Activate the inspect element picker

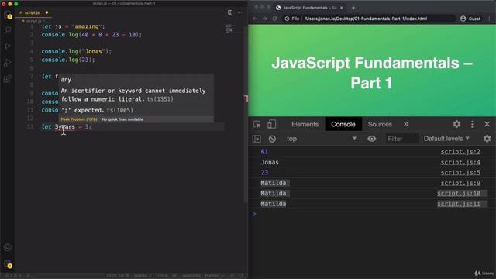point(257,124)
